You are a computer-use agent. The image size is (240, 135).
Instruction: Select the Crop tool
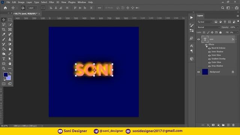click(x=4, y=30)
